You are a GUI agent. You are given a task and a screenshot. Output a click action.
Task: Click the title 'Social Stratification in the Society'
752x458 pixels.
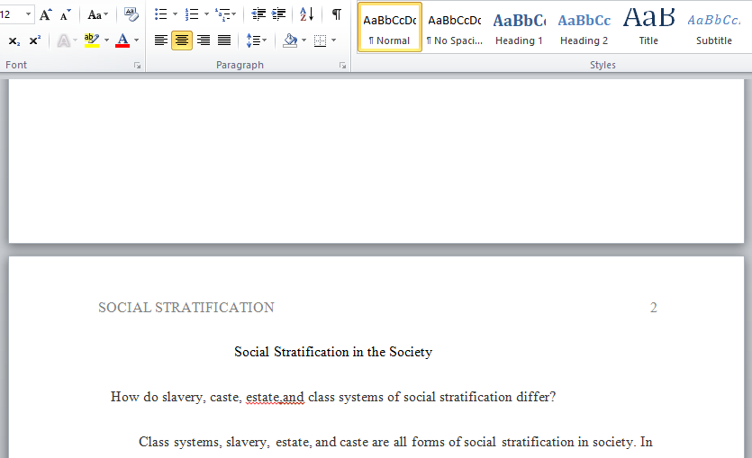[333, 352]
